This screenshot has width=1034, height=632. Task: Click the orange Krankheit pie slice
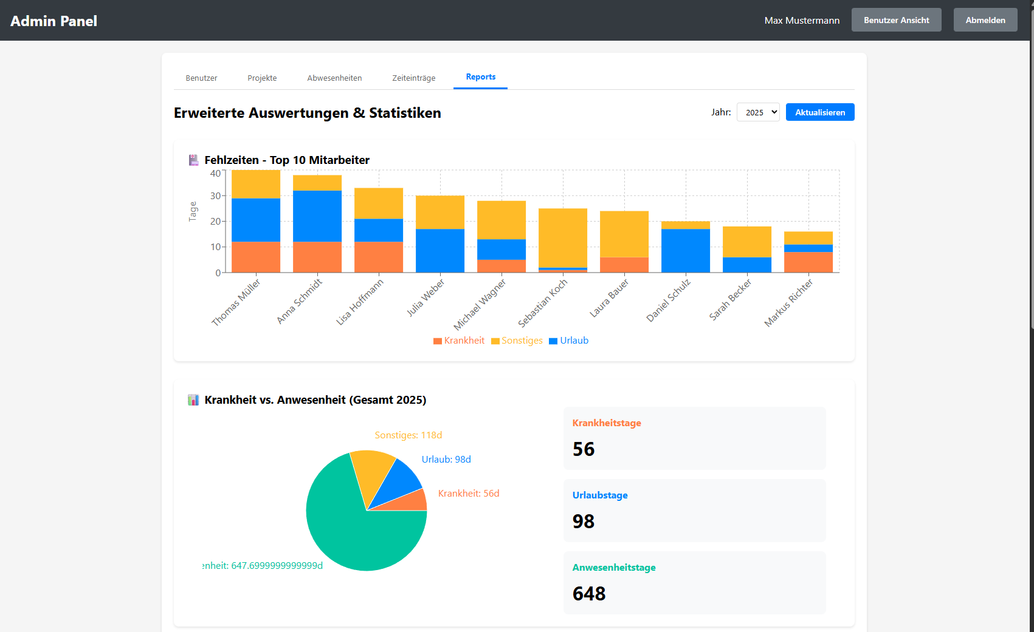(413, 502)
